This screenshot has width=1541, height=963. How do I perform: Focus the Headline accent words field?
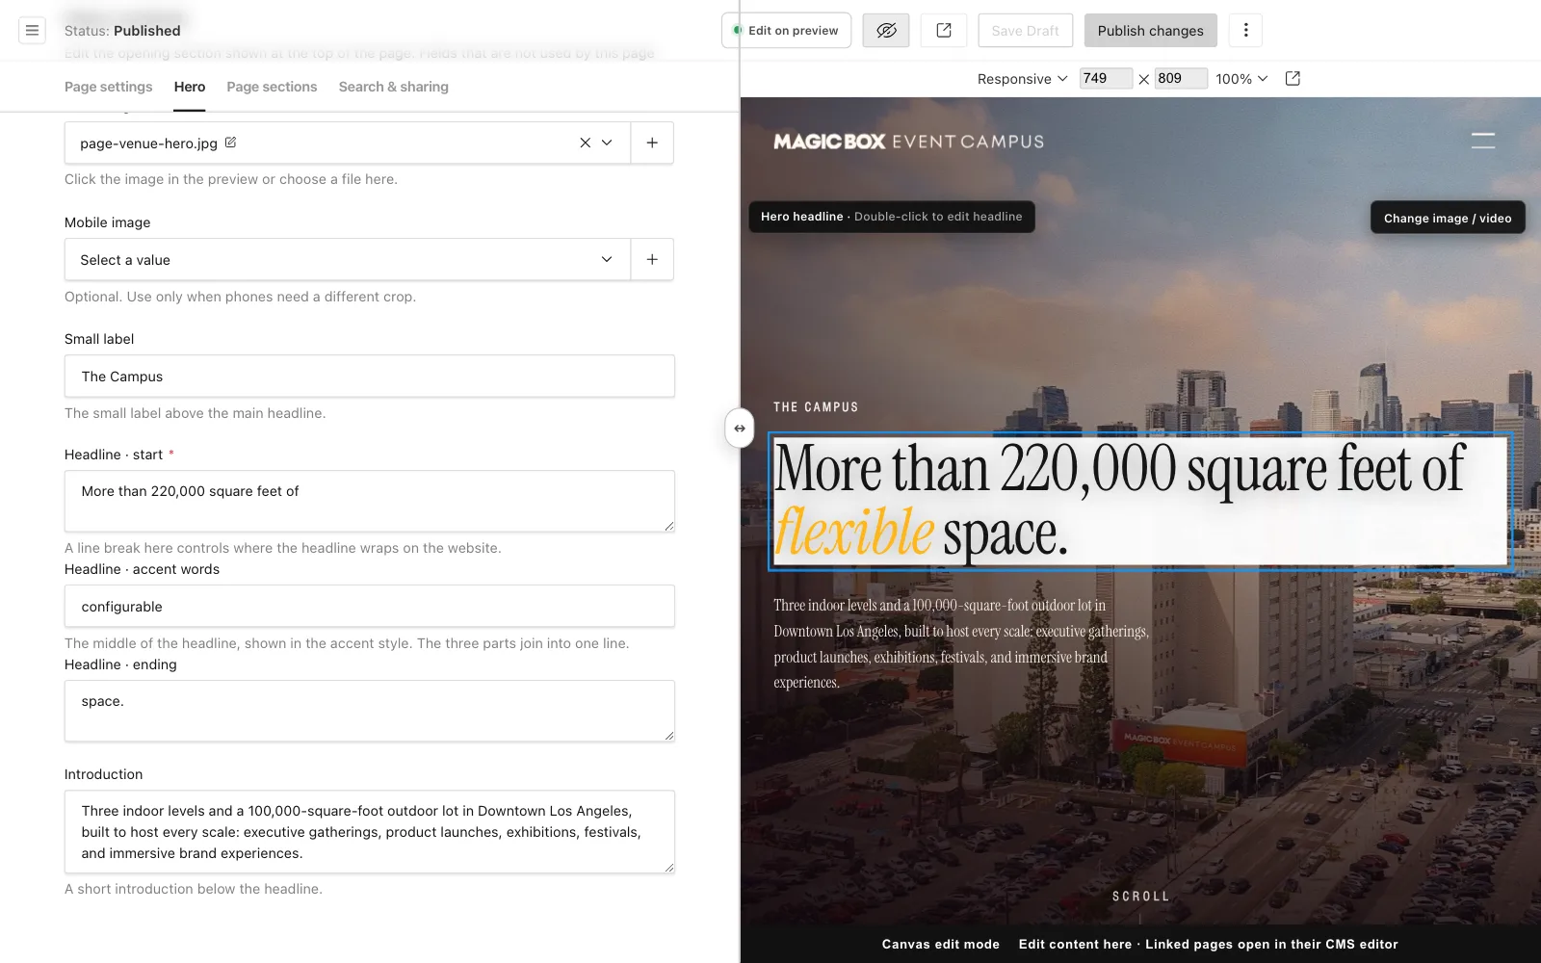[x=370, y=607]
